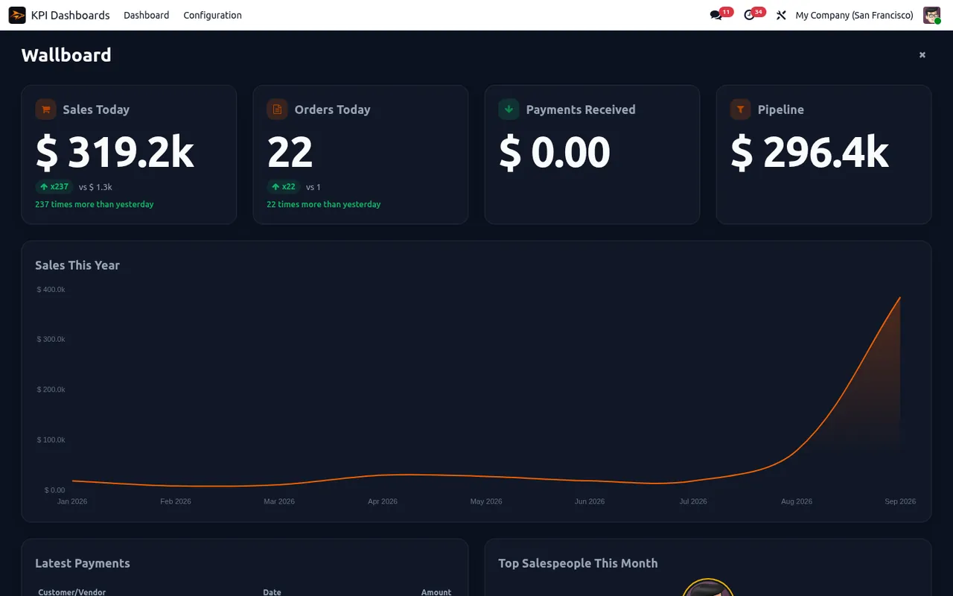Click the Amount column header

[436, 592]
